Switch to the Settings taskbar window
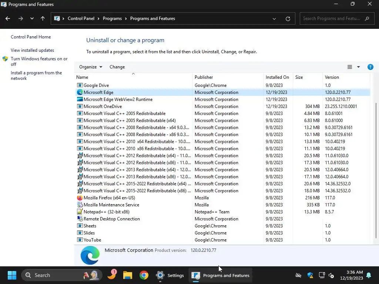The width and height of the screenshot is (379, 284). pyautogui.click(x=170, y=275)
